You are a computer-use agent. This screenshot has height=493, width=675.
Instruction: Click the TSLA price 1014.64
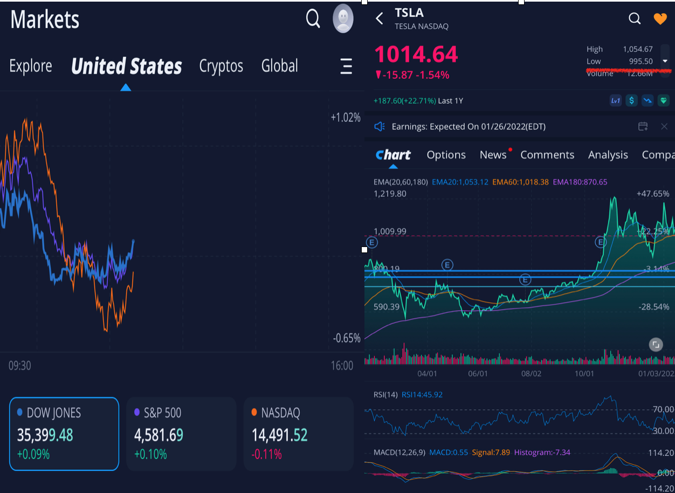tap(416, 54)
